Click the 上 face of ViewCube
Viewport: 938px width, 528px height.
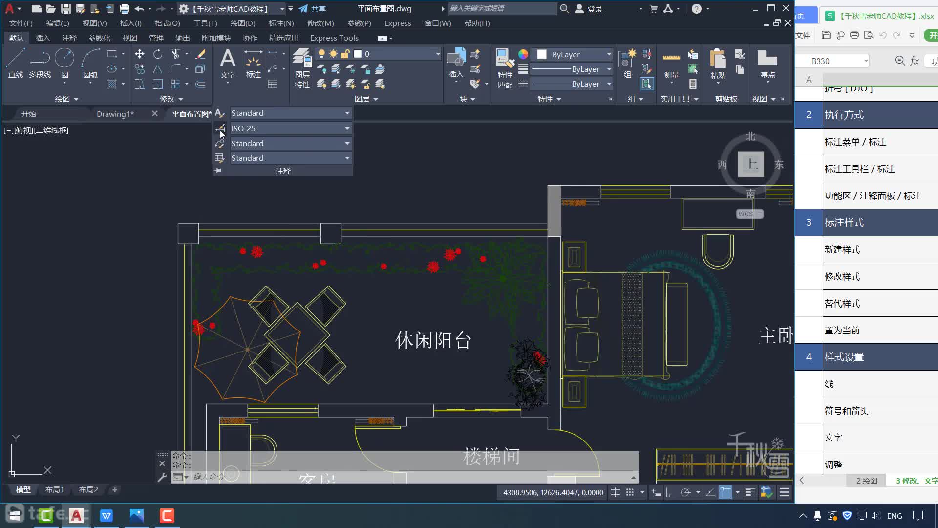750,164
